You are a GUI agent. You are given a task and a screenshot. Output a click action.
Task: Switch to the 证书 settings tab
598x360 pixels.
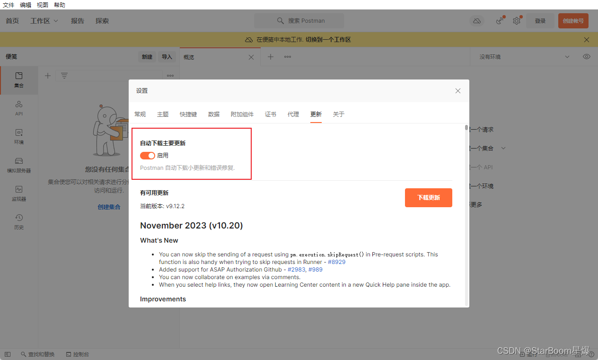point(271,114)
